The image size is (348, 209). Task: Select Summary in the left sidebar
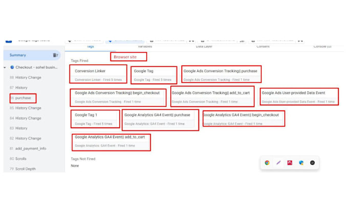click(32, 55)
